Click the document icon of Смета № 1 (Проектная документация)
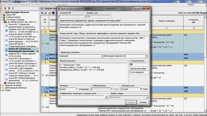This screenshot has height=116, width=207. click(x=6, y=25)
